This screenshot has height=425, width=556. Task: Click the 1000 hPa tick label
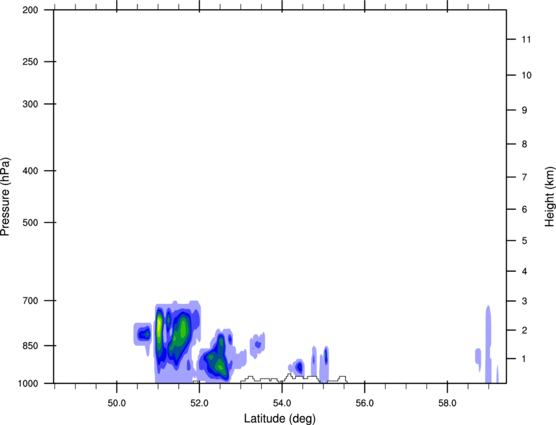[28, 383]
